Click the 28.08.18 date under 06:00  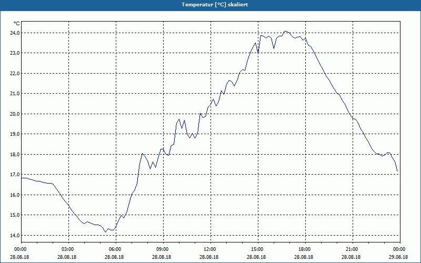pos(114,257)
